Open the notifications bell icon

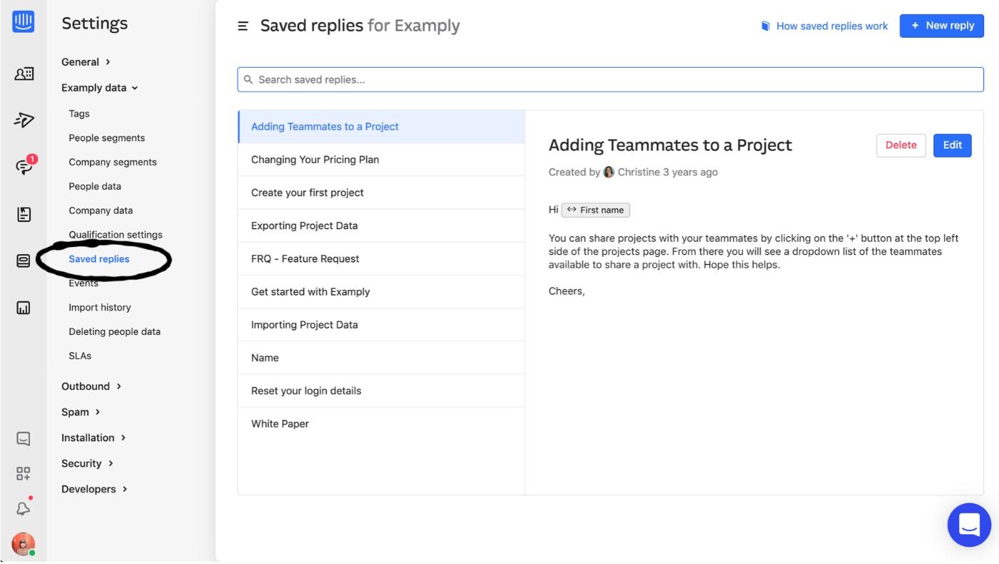(x=24, y=508)
